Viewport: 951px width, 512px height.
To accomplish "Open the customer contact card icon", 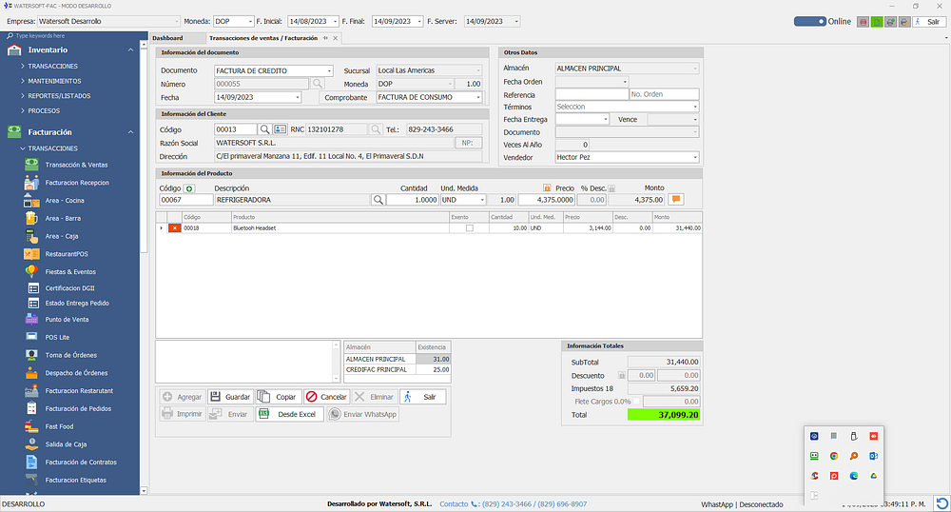I will (x=280, y=129).
